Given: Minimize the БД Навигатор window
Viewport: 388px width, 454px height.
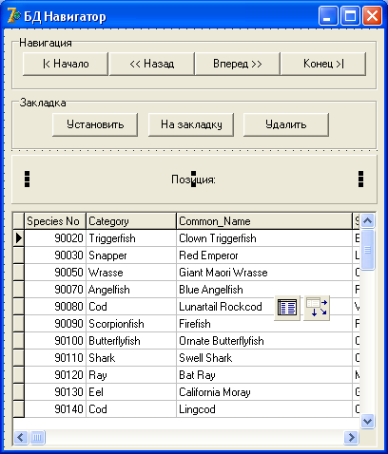Looking at the screenshot, I should pyautogui.click(x=329, y=16).
